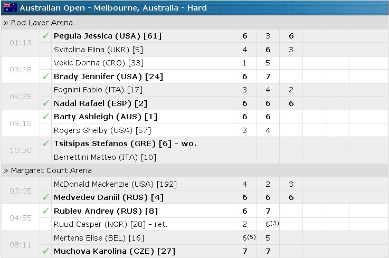Click the green checkmark beside Nadal Rafael
389x258 pixels.
(x=46, y=103)
